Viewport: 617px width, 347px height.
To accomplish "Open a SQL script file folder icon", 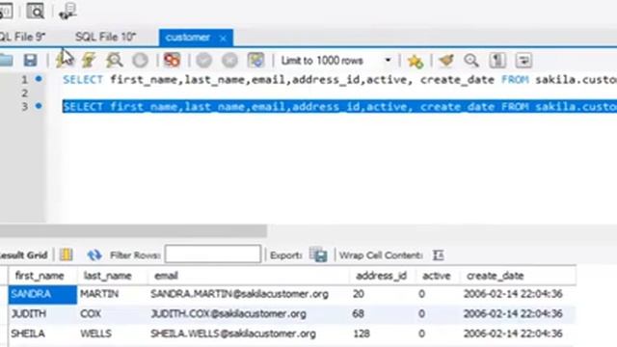I will coord(6,60).
